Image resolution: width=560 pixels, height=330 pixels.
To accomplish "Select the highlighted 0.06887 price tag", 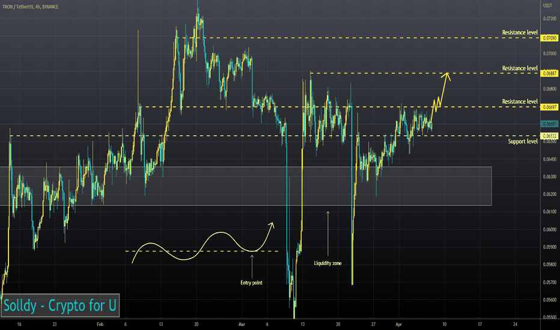I will pos(549,73).
